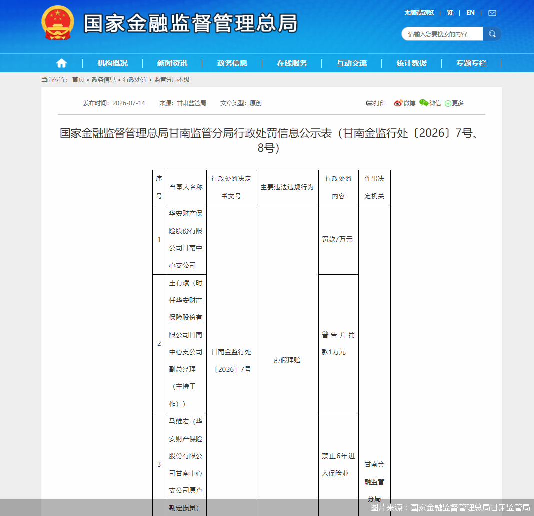
Task: Open the 新闻资讯 menu
Action: click(172, 63)
